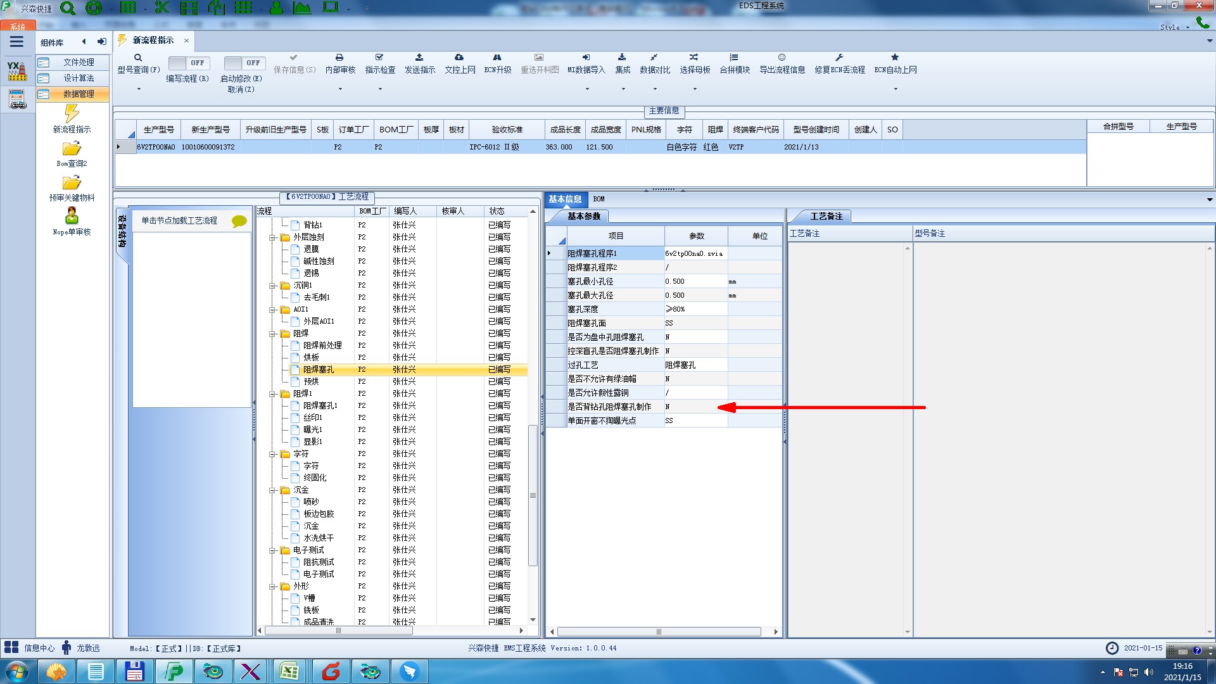Collapse the 沉金 tree folder

point(272,490)
